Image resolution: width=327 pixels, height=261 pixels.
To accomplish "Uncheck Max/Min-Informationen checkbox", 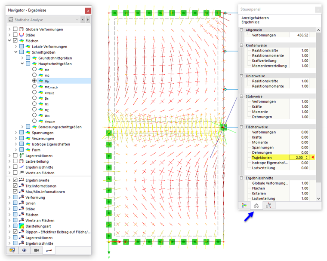I will click(x=15, y=191).
